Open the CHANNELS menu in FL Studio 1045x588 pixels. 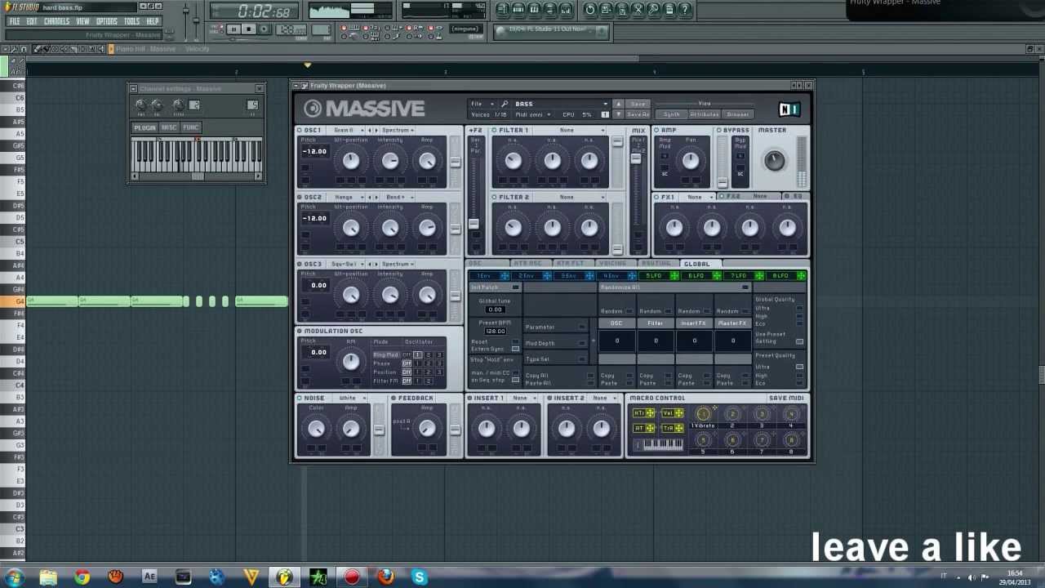click(56, 21)
